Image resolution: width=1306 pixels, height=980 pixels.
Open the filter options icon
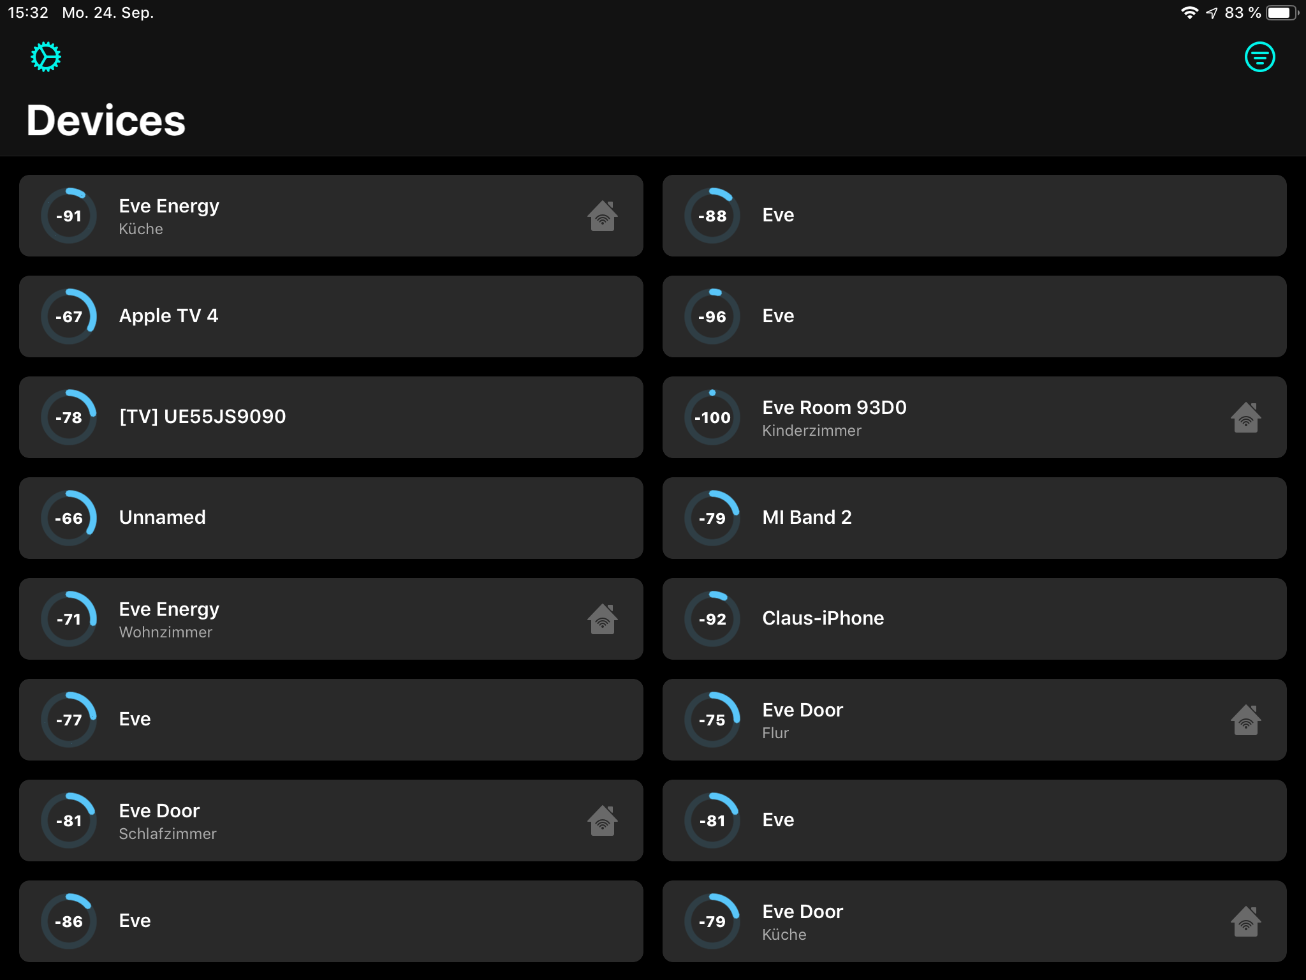[1259, 57]
